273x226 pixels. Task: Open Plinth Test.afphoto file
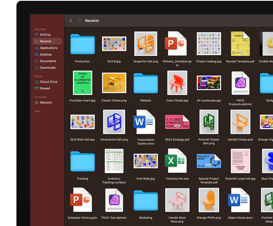click(x=114, y=200)
